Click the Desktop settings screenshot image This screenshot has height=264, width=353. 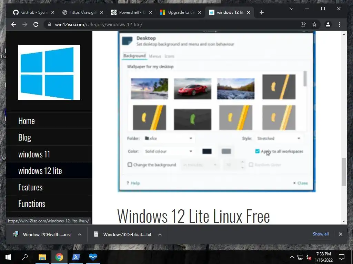tap(216, 112)
